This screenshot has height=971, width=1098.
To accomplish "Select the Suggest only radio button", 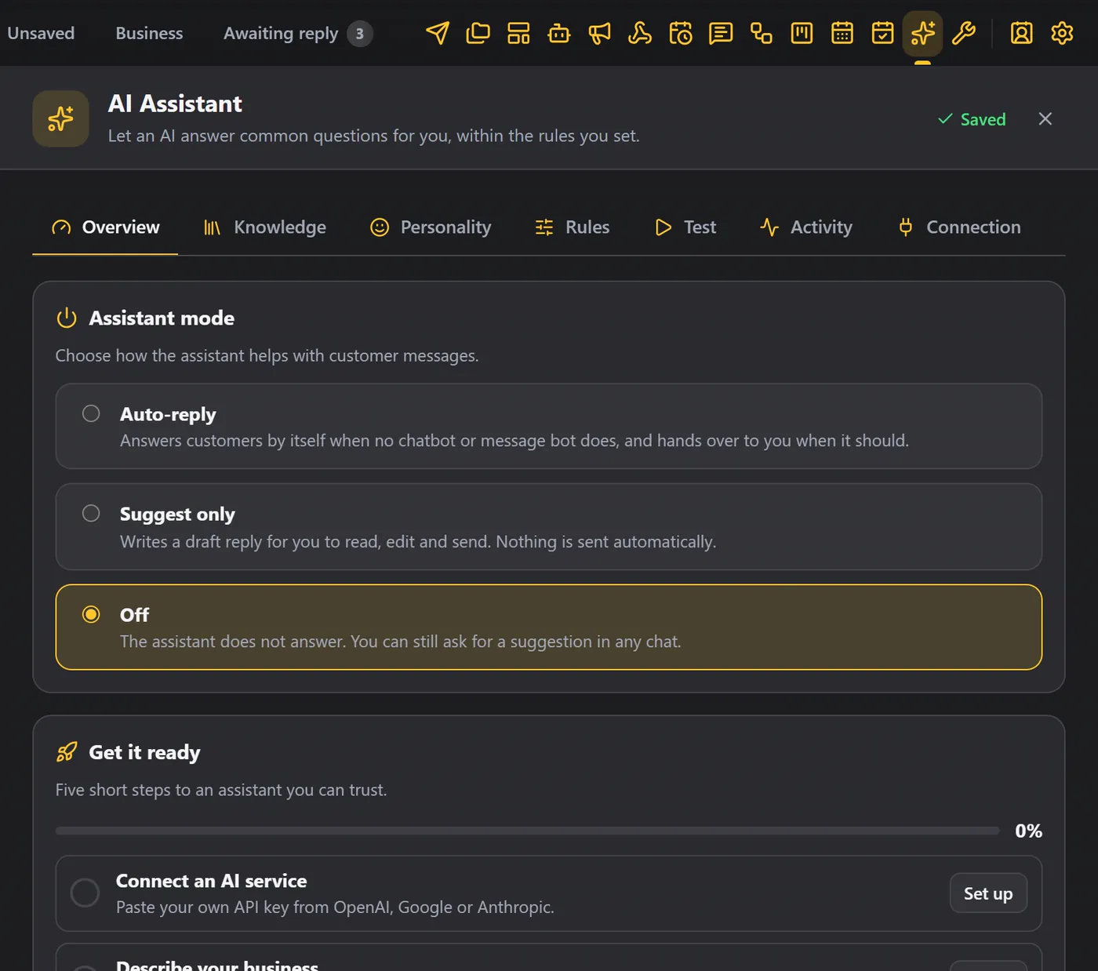I will coord(91,513).
